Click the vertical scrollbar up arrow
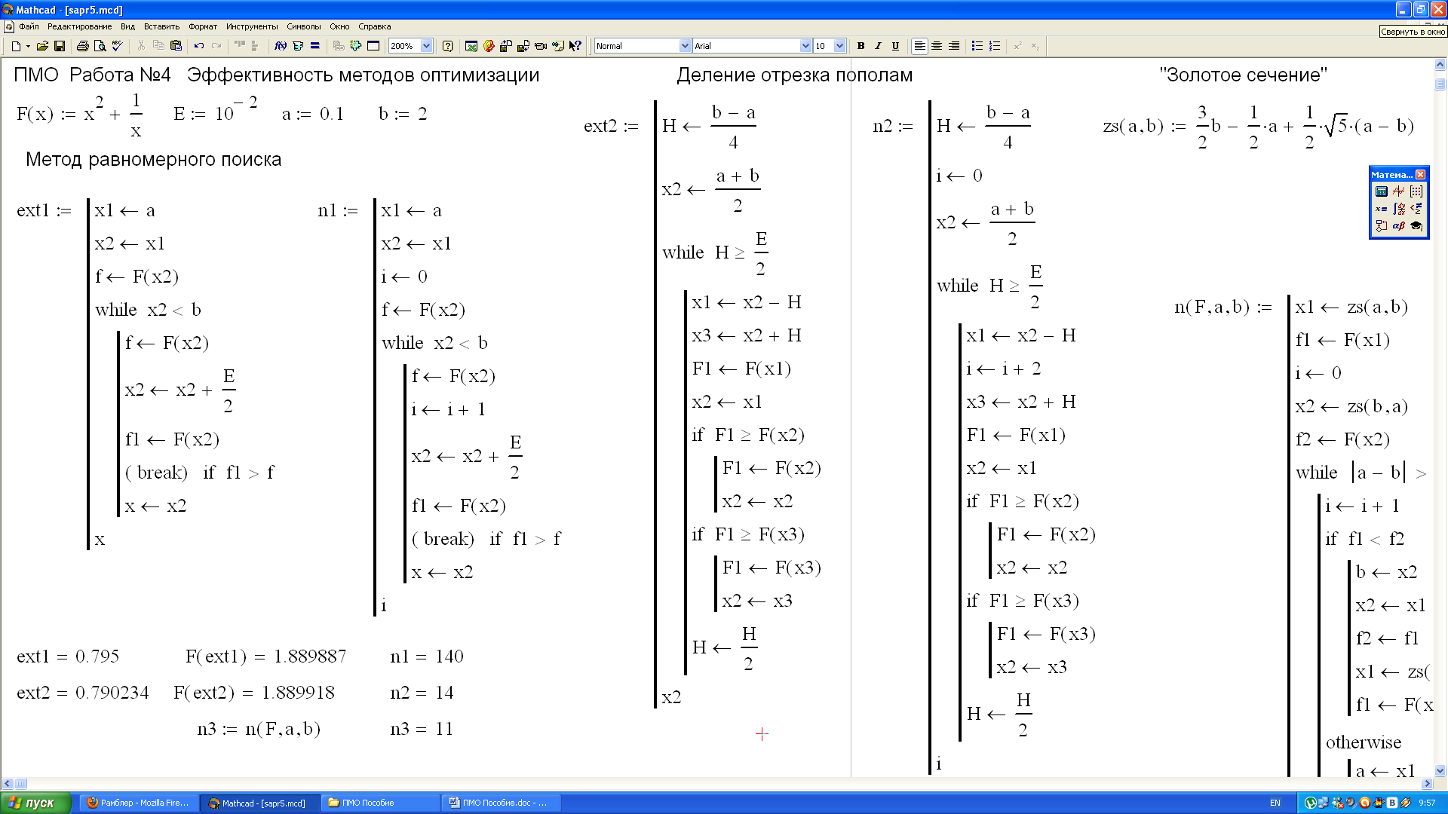 1440,66
